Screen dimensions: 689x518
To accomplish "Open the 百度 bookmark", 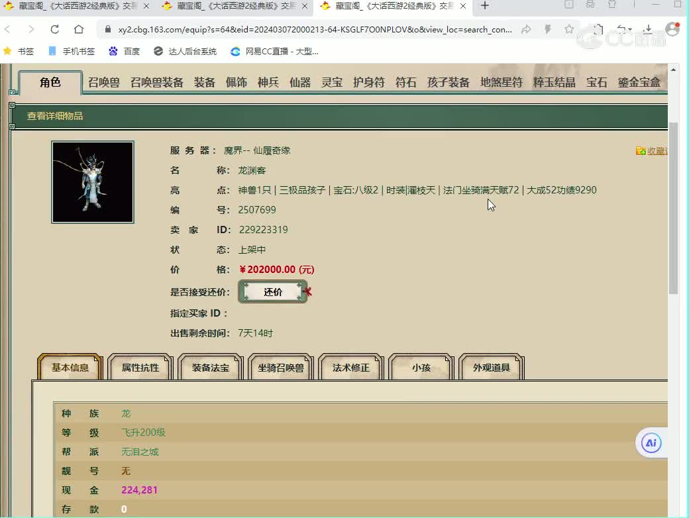I will click(125, 52).
